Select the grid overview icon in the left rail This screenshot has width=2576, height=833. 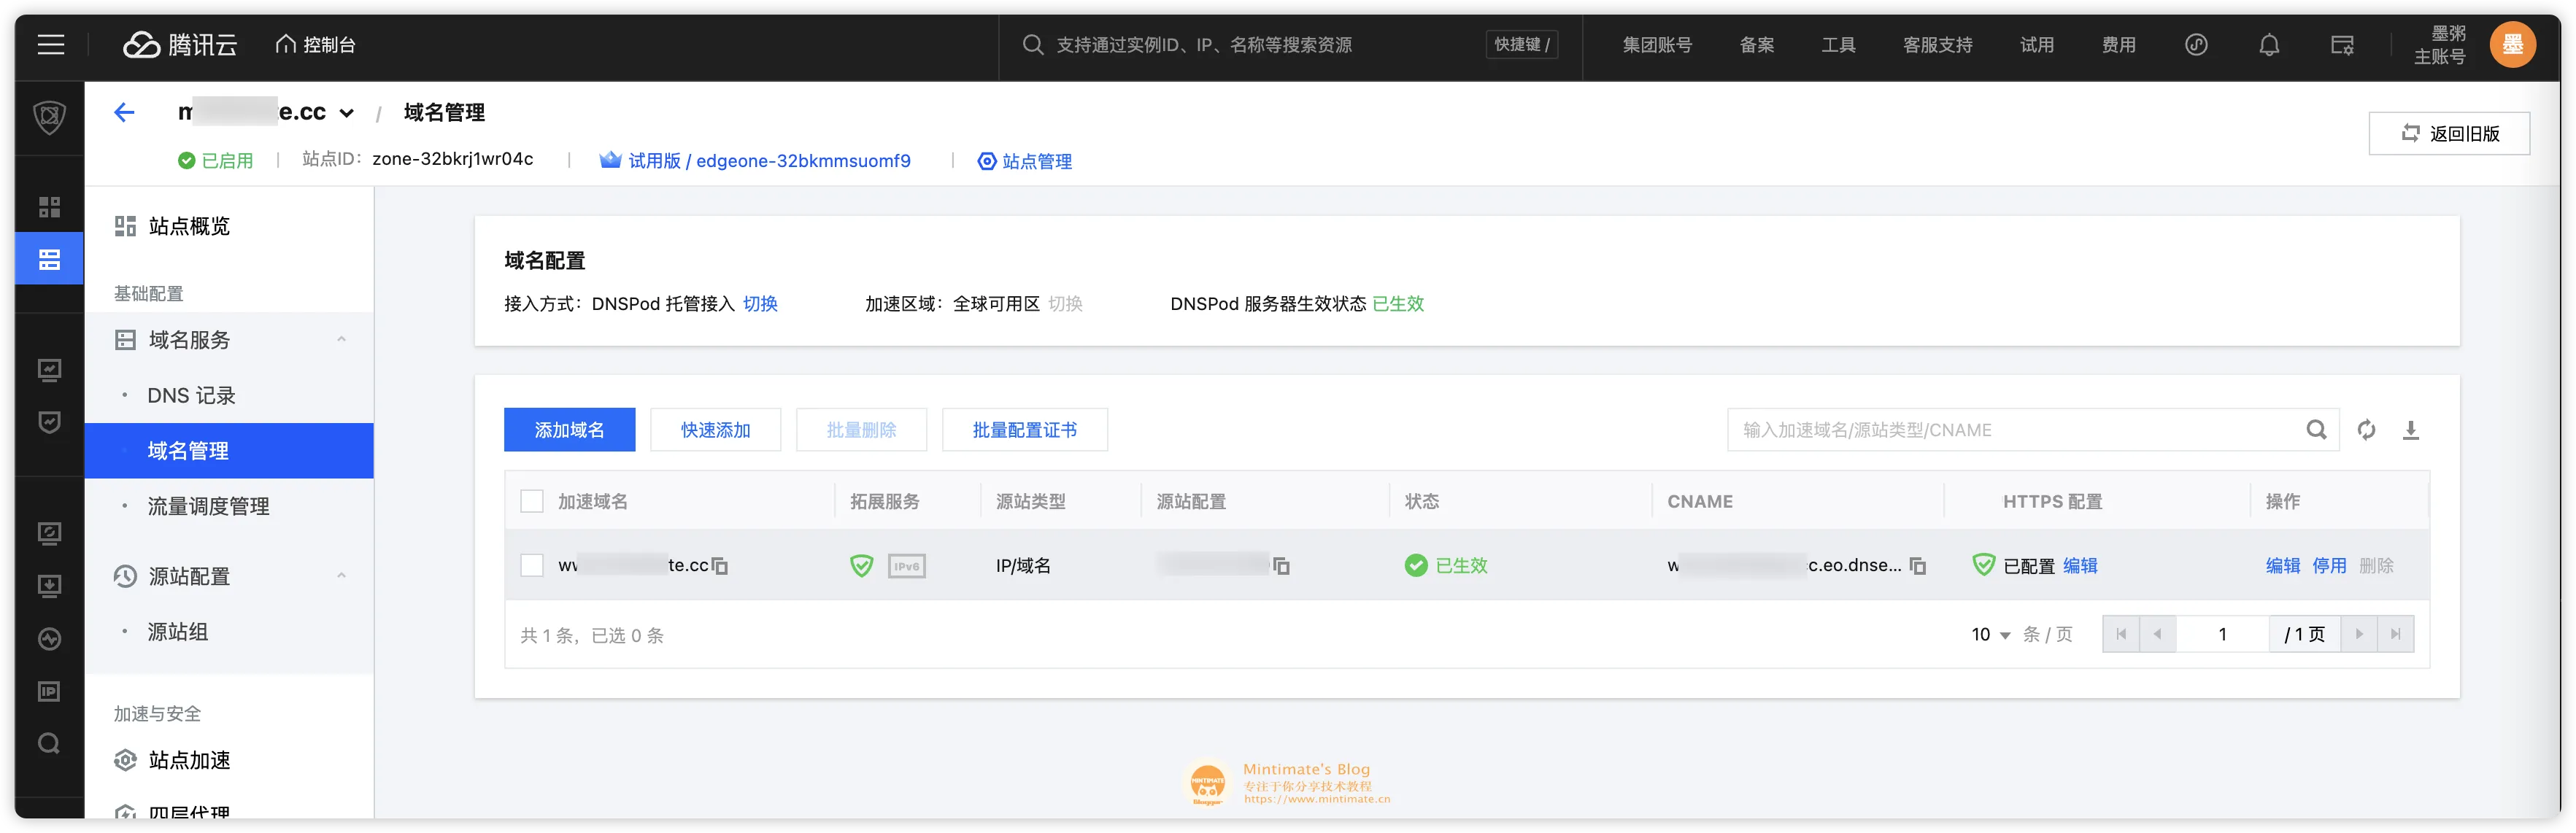tap(49, 207)
